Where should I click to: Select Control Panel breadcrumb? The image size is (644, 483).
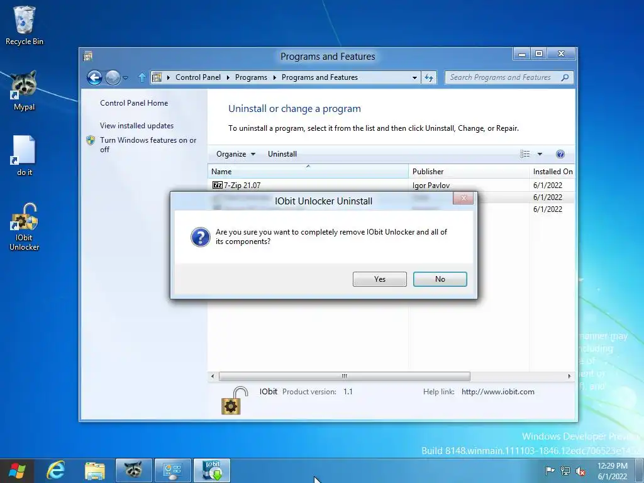click(198, 77)
